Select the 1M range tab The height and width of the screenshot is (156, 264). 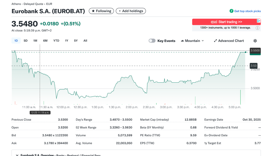click(35, 41)
